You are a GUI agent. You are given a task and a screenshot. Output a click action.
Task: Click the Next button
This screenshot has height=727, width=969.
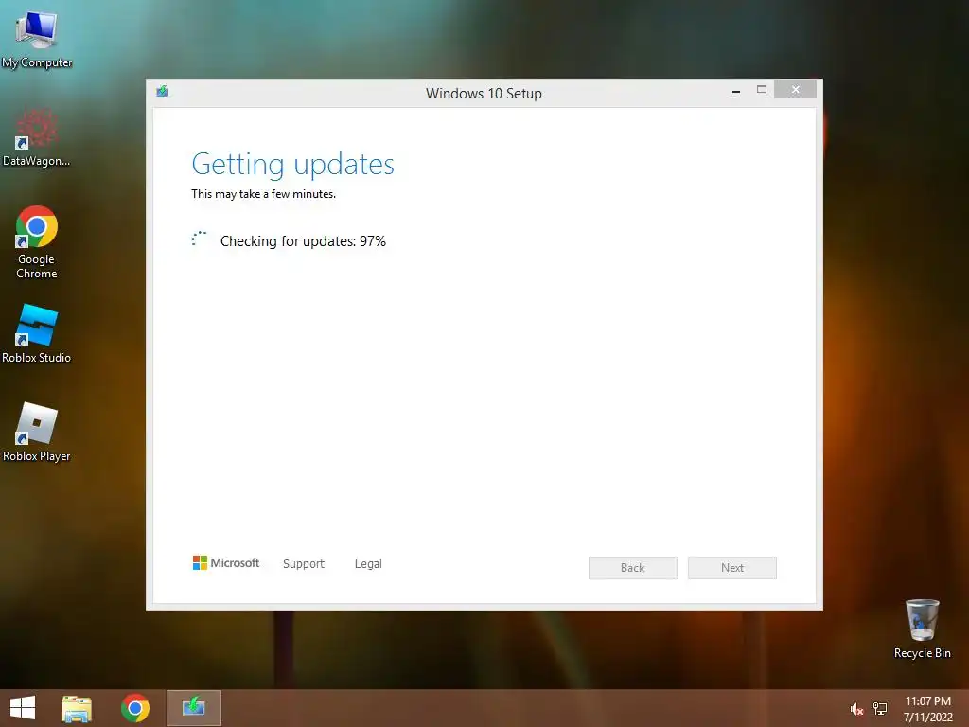732,568
